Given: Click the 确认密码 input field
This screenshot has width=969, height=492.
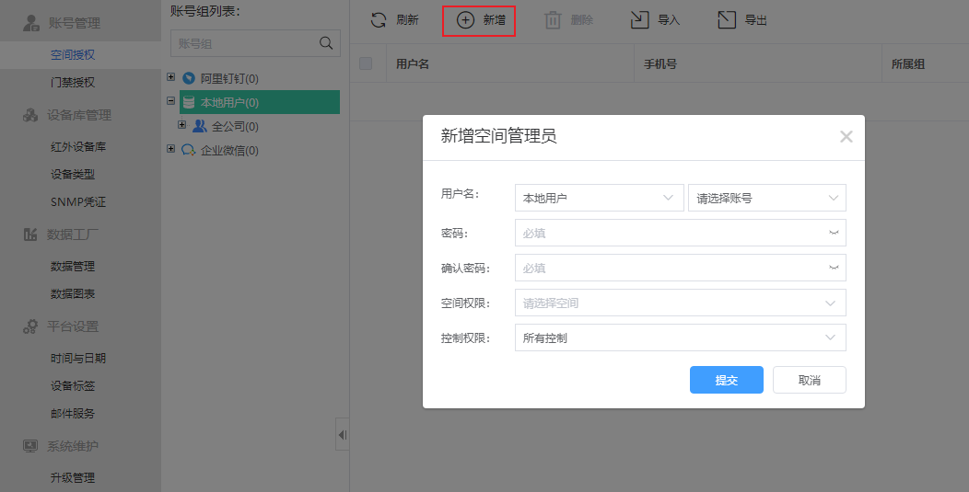Looking at the screenshot, I should point(681,268).
